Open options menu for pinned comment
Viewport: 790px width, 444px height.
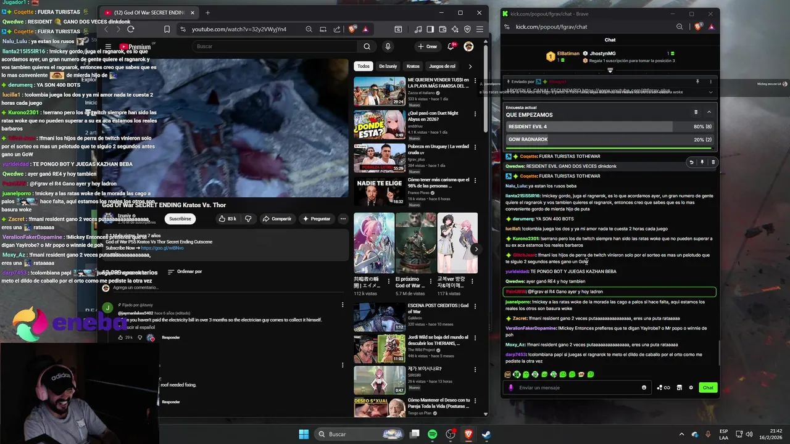pyautogui.click(x=343, y=305)
